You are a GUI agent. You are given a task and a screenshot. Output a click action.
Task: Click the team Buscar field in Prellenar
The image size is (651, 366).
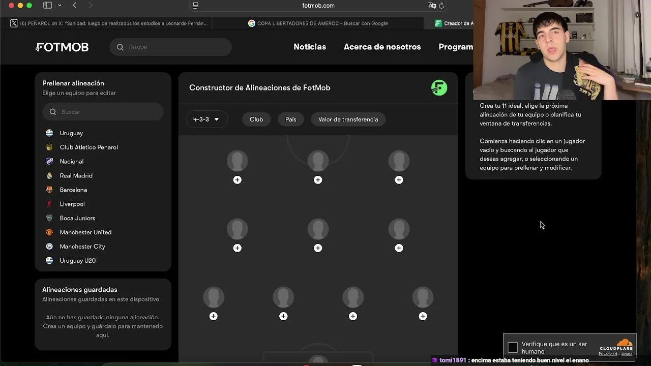pos(103,112)
